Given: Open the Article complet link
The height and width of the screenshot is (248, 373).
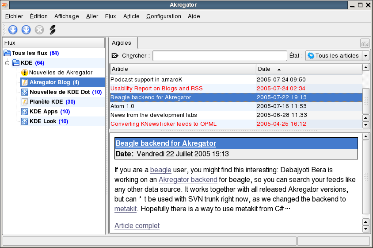Looking at the screenshot, I should pos(137,225).
